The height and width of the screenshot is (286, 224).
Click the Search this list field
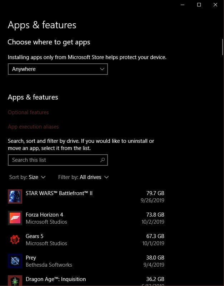tap(54, 160)
